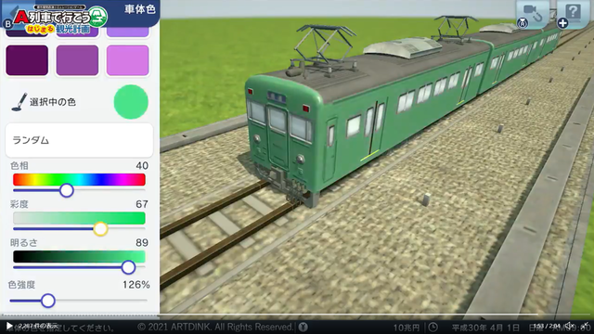Click the 色相 hue slider handle
The width and height of the screenshot is (594, 334).
(x=67, y=190)
